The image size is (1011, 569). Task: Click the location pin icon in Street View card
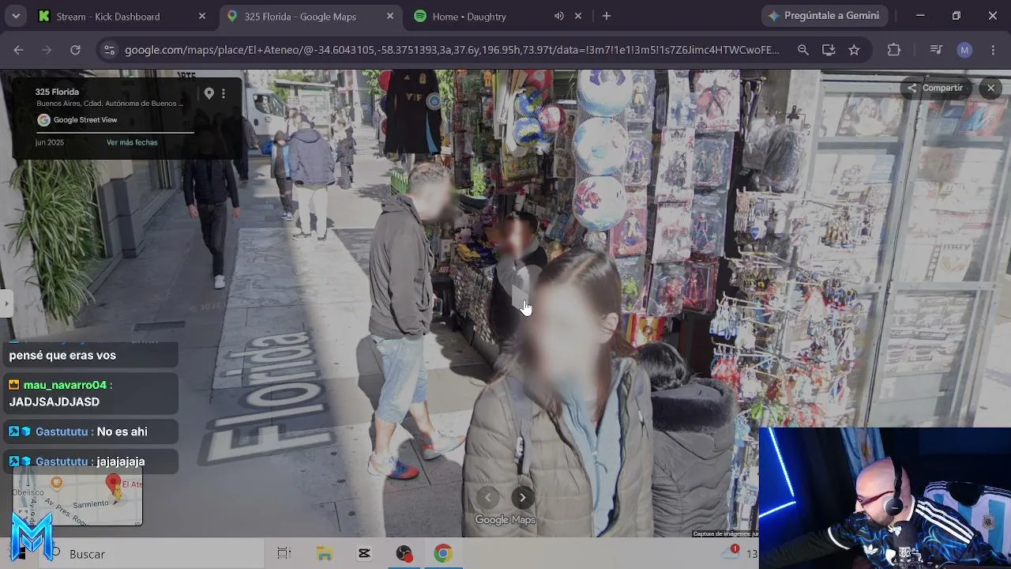pyautogui.click(x=209, y=93)
